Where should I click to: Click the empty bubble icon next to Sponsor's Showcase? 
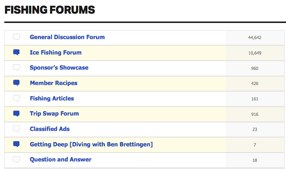pyautogui.click(x=16, y=67)
